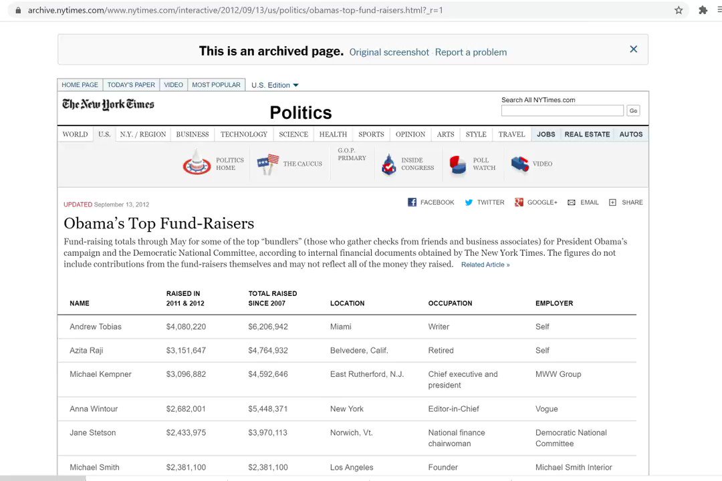Email the article via the envelope icon
The height and width of the screenshot is (481, 722).
click(x=572, y=202)
